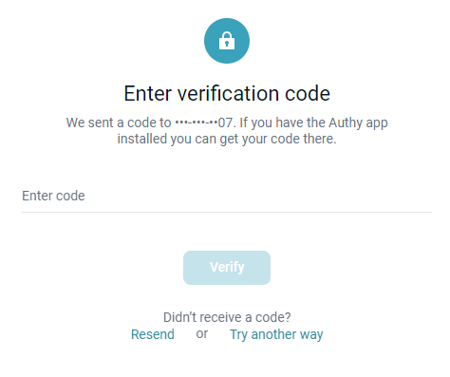Open the Try another way link
This screenshot has width=450, height=377.
click(x=276, y=334)
